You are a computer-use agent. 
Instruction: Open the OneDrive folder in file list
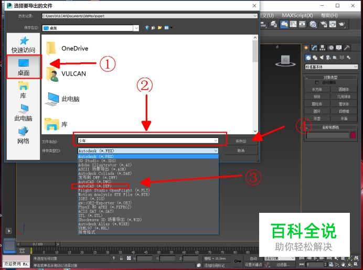(67, 48)
